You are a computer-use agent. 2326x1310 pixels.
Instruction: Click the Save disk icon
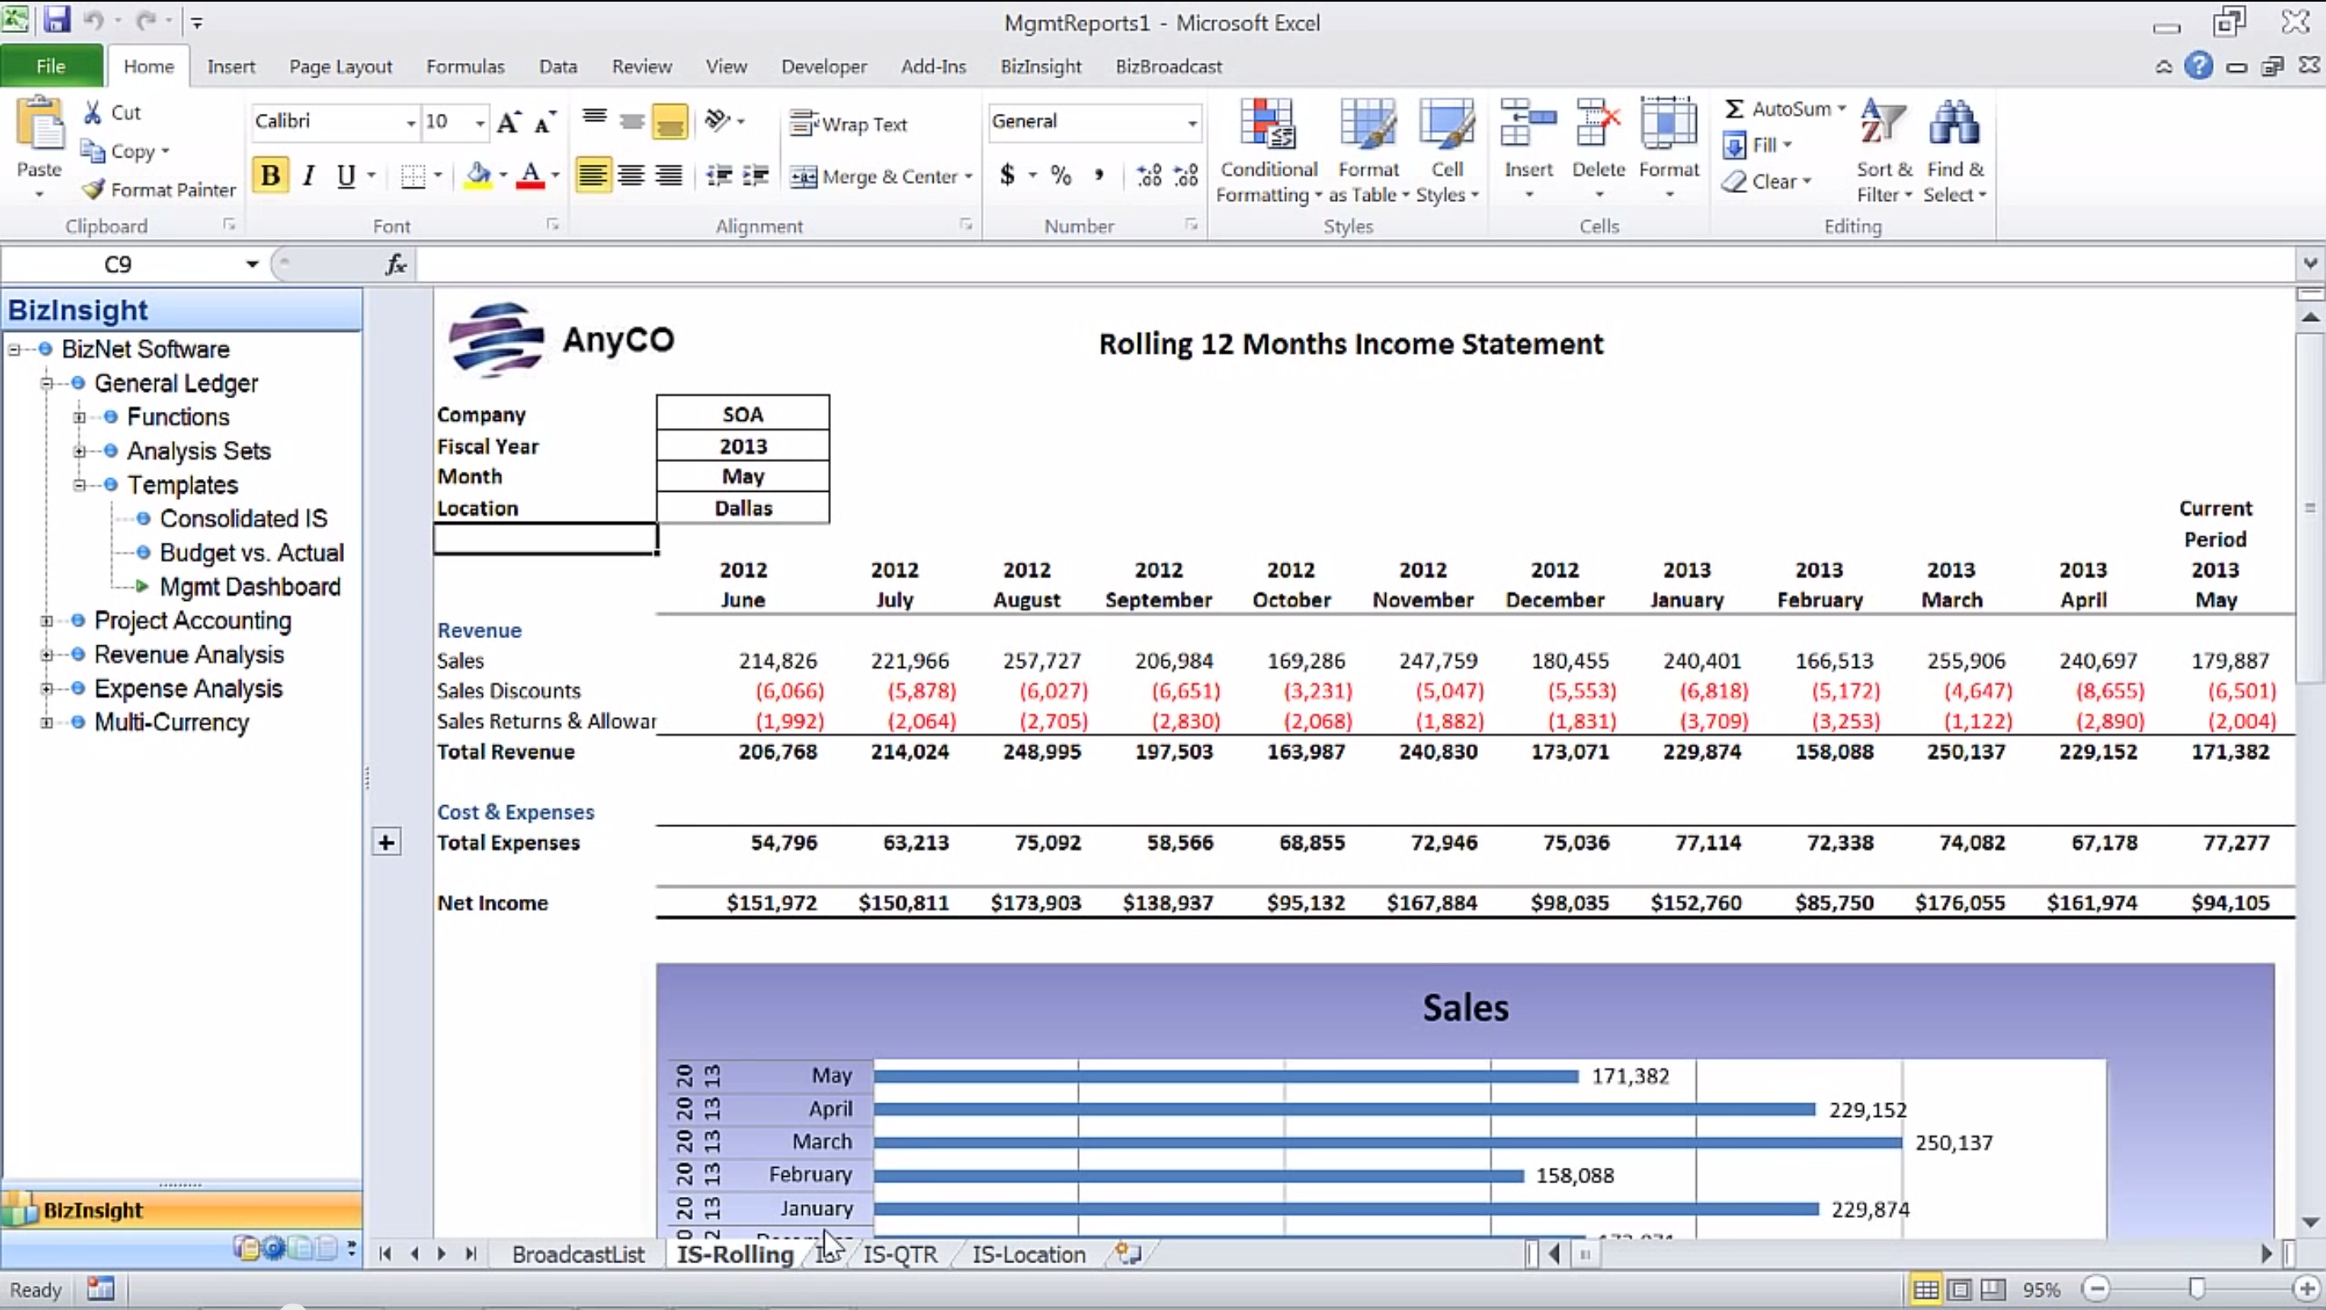pyautogui.click(x=56, y=20)
